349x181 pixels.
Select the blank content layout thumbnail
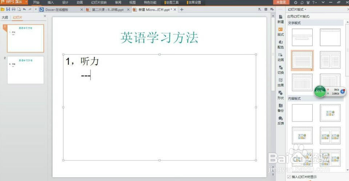(302, 113)
